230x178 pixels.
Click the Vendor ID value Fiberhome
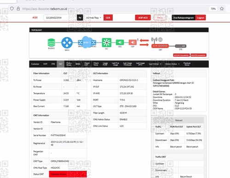click(56, 122)
